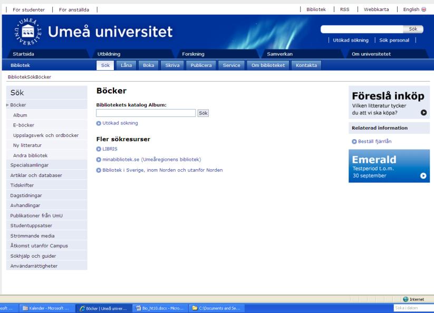434x313 pixels.
Task: Open Beställ fjärrlån link
Action: [x=375, y=141]
